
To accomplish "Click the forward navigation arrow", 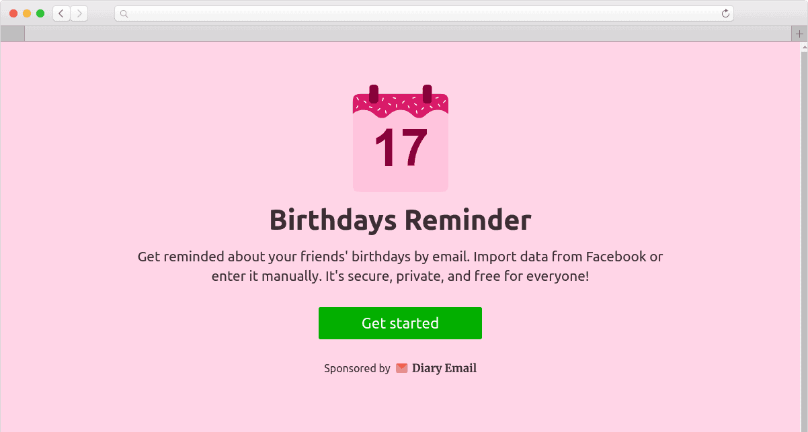I will [79, 13].
